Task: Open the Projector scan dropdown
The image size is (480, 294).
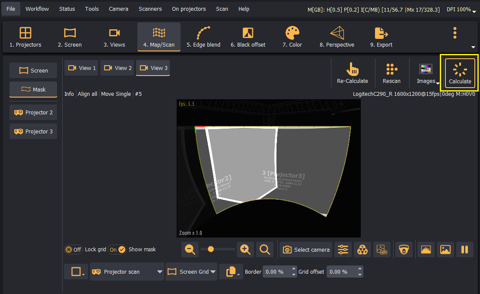Action: 127,272
